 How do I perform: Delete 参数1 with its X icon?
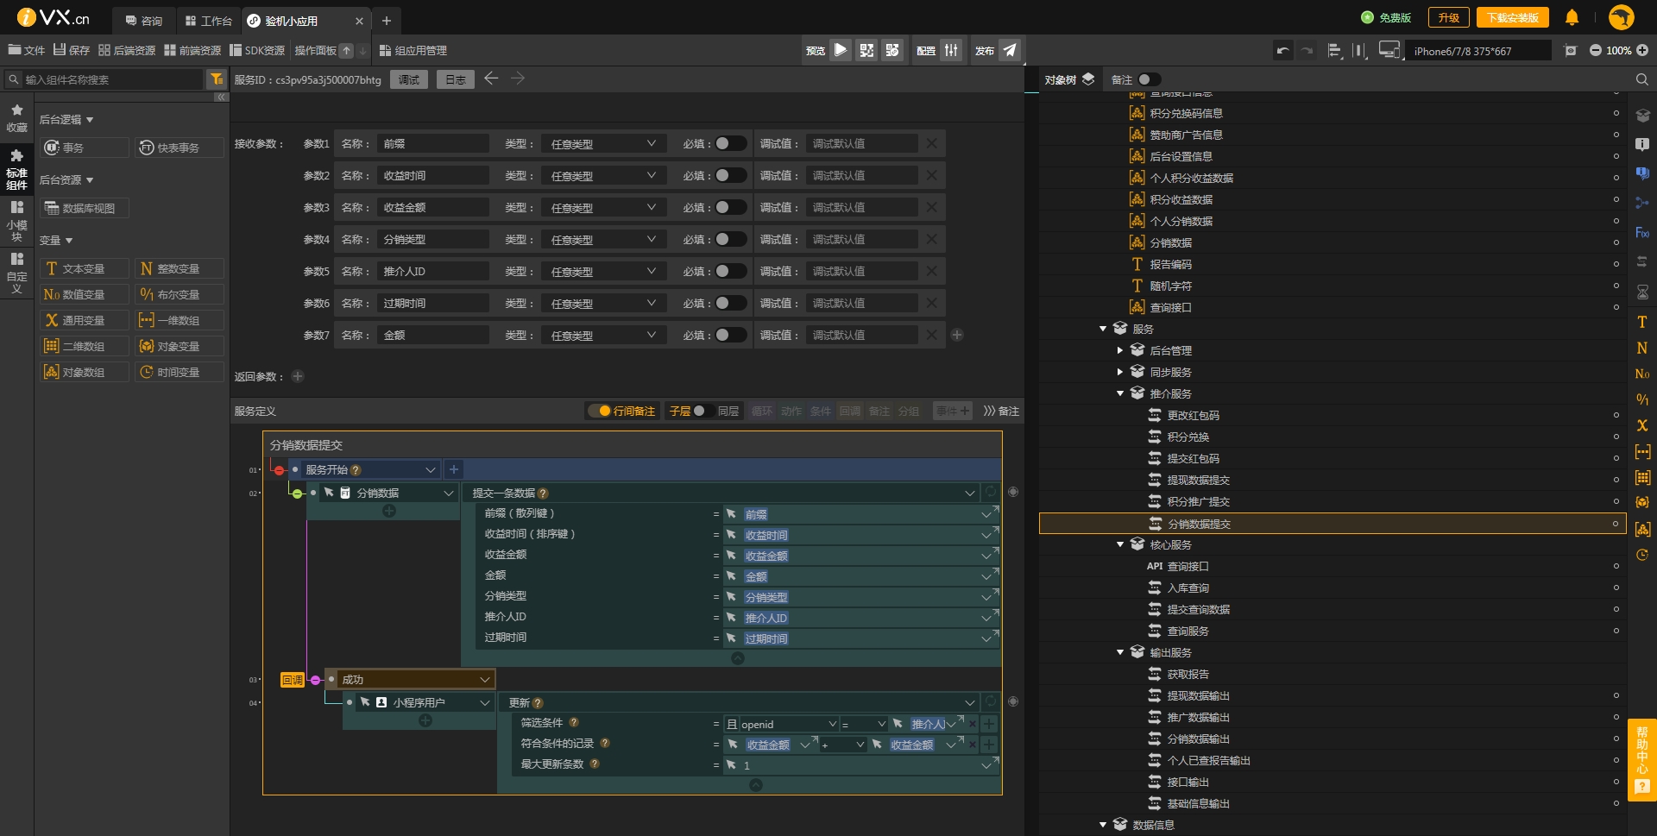coord(932,143)
